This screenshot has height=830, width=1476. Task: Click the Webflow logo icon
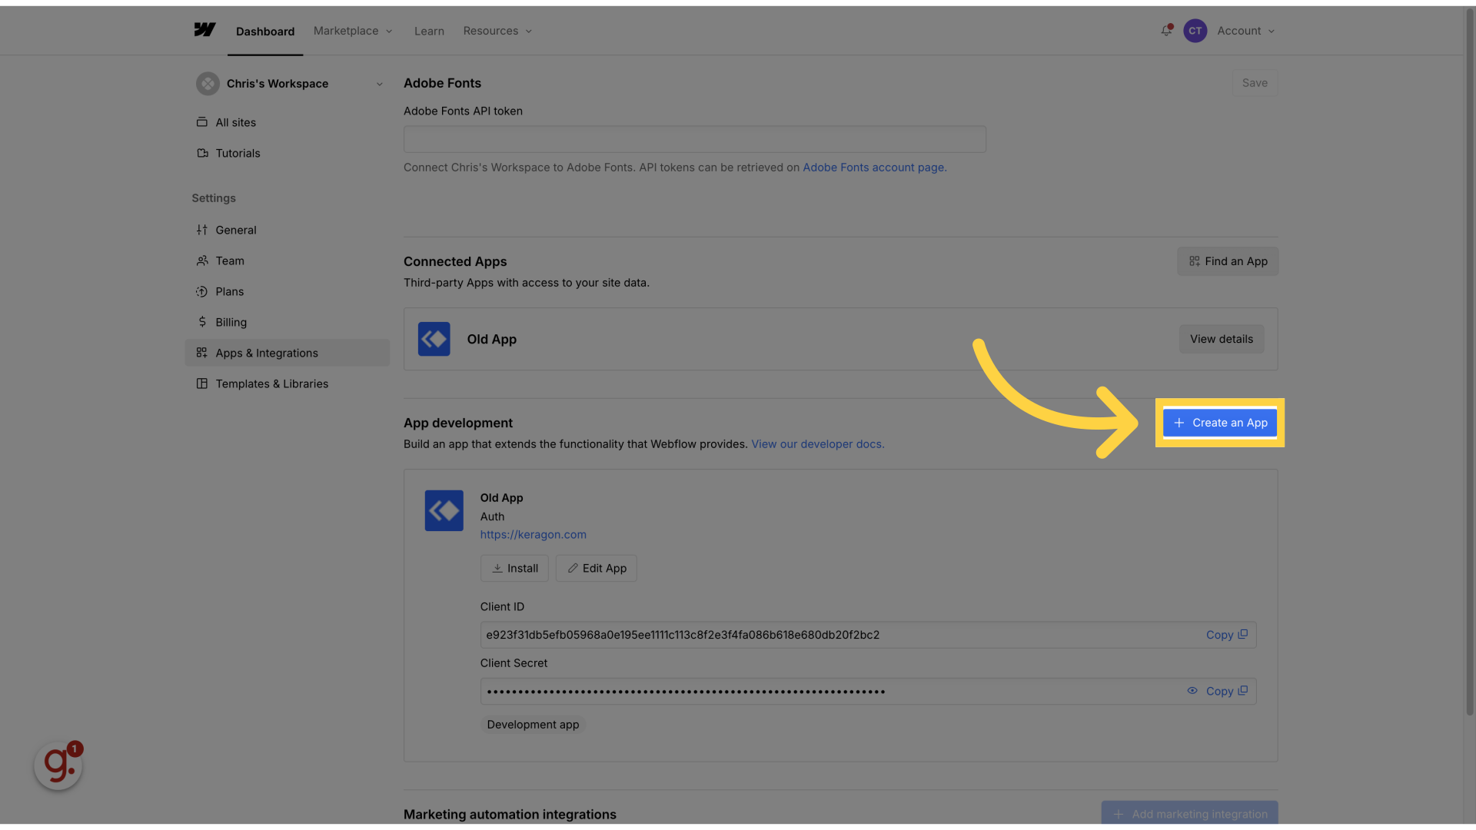coord(204,30)
